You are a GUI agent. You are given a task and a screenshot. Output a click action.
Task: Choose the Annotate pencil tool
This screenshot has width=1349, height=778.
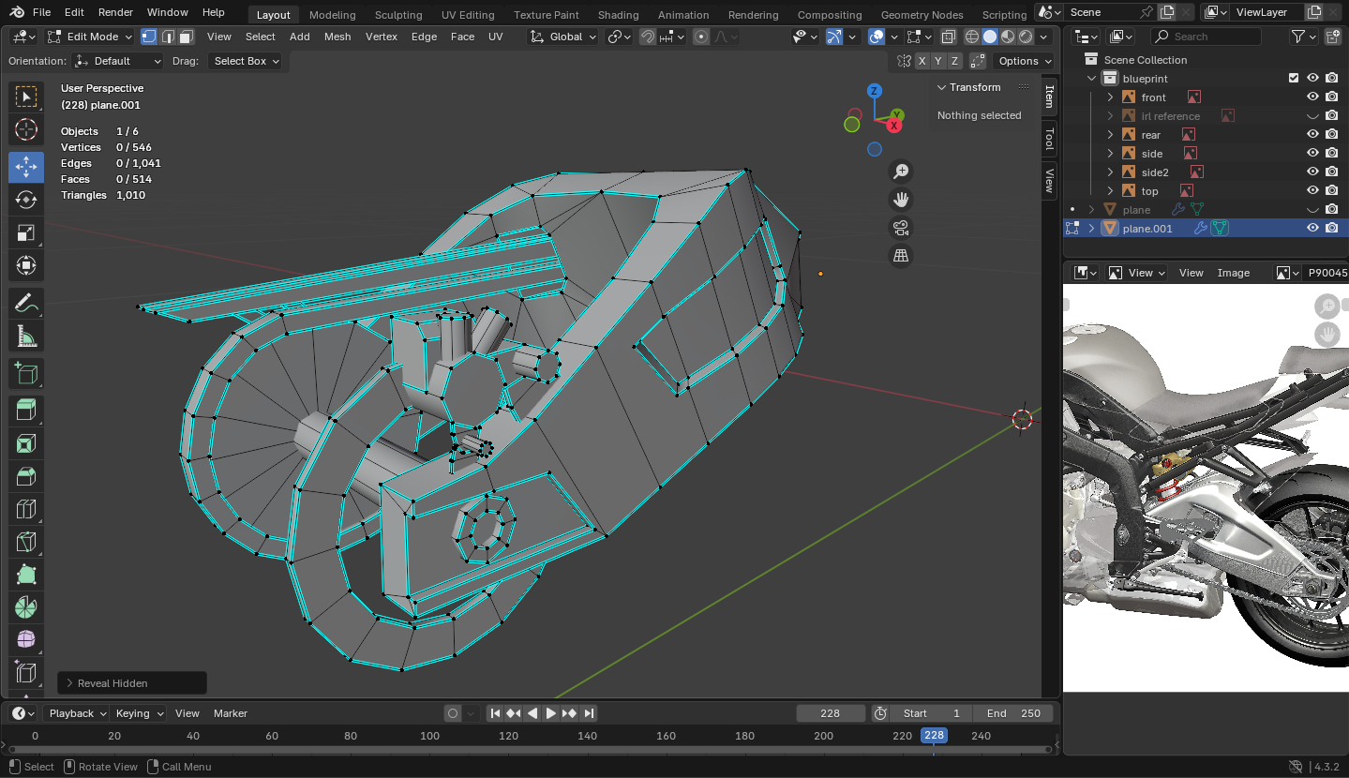[26, 303]
